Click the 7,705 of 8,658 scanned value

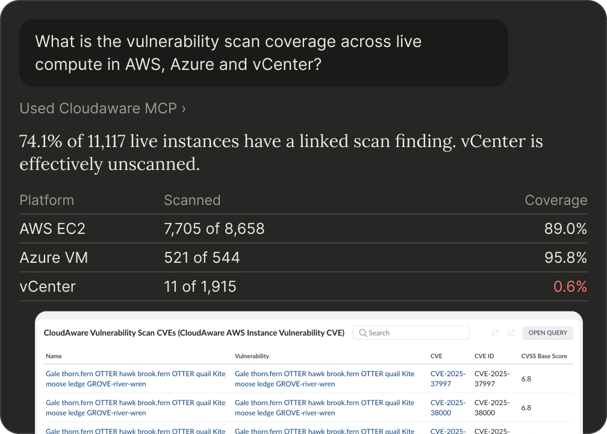[x=214, y=228]
